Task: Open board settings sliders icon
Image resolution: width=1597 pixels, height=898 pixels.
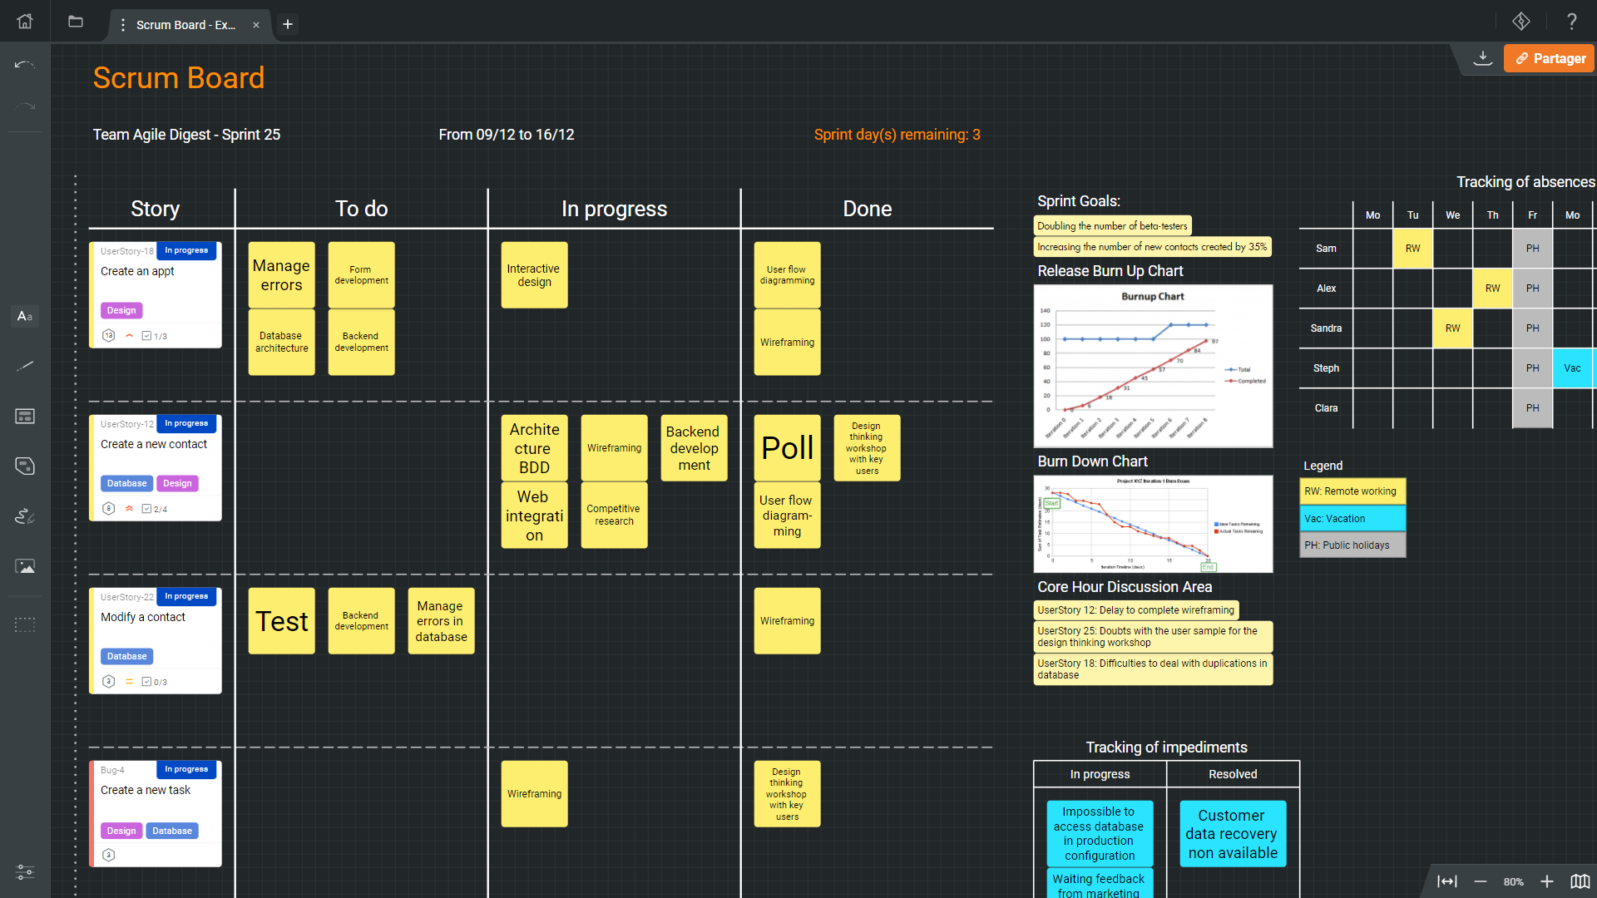Action: tap(25, 871)
